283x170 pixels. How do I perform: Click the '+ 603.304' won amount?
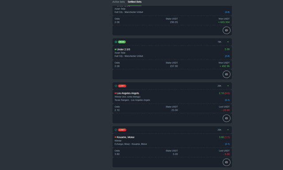[224, 22]
